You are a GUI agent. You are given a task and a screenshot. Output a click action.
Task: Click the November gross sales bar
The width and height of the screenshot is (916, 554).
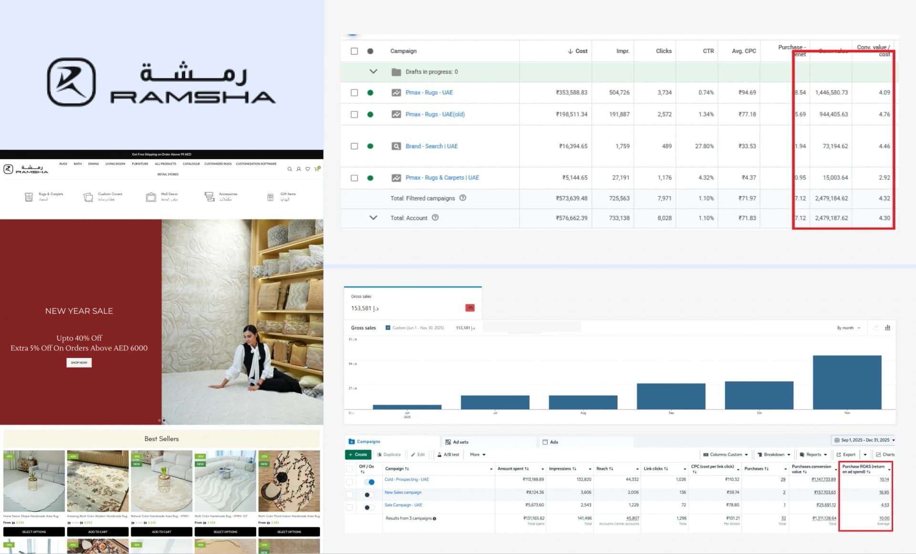[847, 382]
